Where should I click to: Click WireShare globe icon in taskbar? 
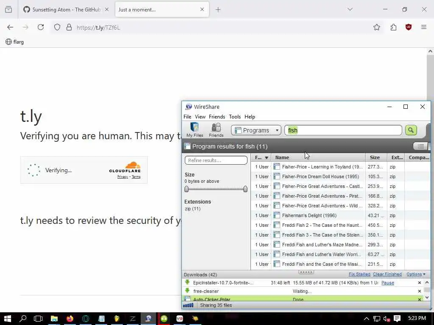pos(148,319)
